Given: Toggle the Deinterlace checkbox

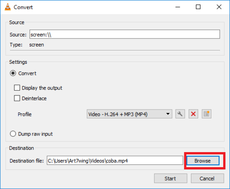Looking at the screenshot, I should (17, 98).
